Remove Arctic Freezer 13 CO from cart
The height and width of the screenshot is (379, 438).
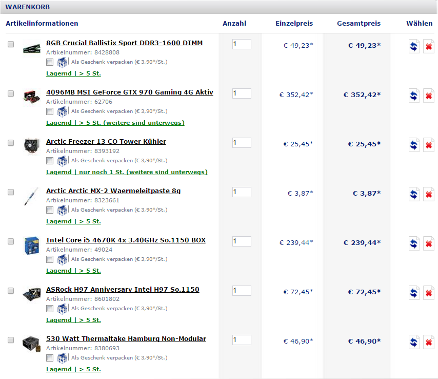pos(429,145)
